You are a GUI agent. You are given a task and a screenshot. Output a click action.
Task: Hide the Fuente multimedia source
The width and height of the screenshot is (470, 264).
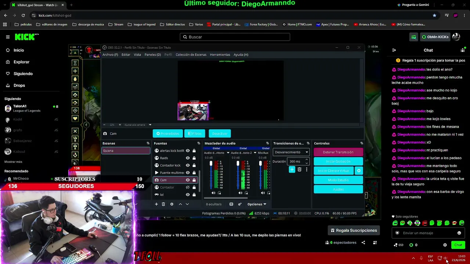(188, 173)
